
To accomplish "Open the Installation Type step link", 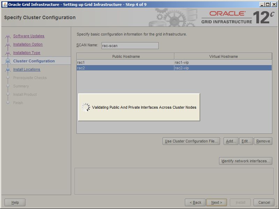I will pyautogui.click(x=27, y=53).
